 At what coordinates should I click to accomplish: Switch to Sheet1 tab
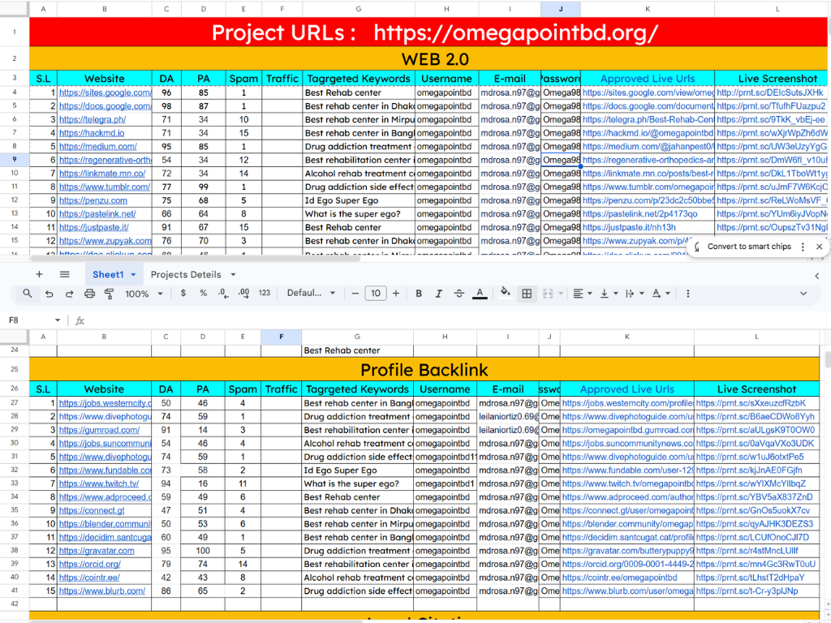(108, 274)
